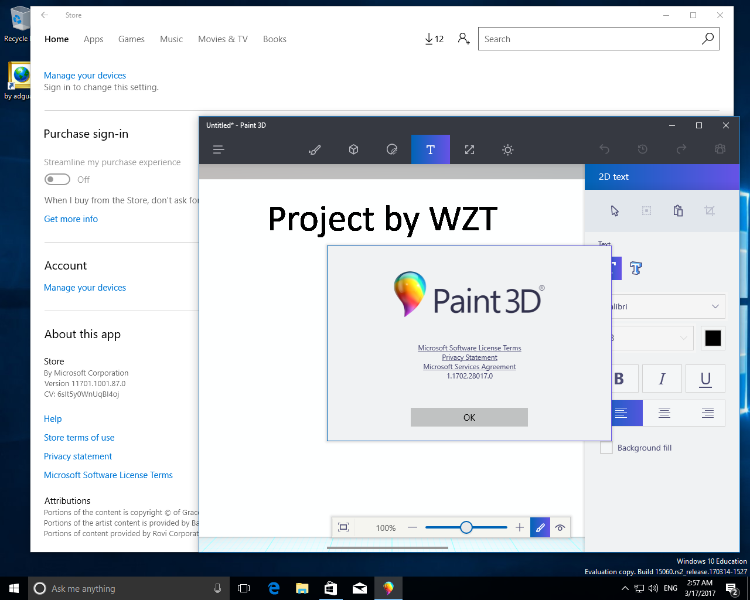Choose the Select pointer tool
Image resolution: width=750 pixels, height=600 pixels.
pos(615,211)
